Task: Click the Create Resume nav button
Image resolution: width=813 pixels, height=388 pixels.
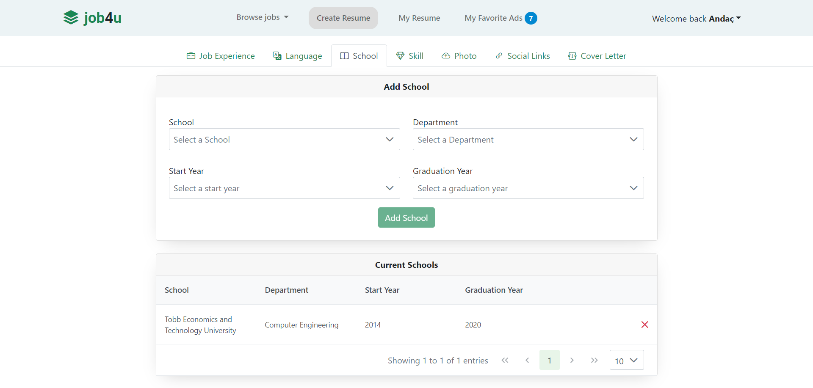Action: (343, 18)
